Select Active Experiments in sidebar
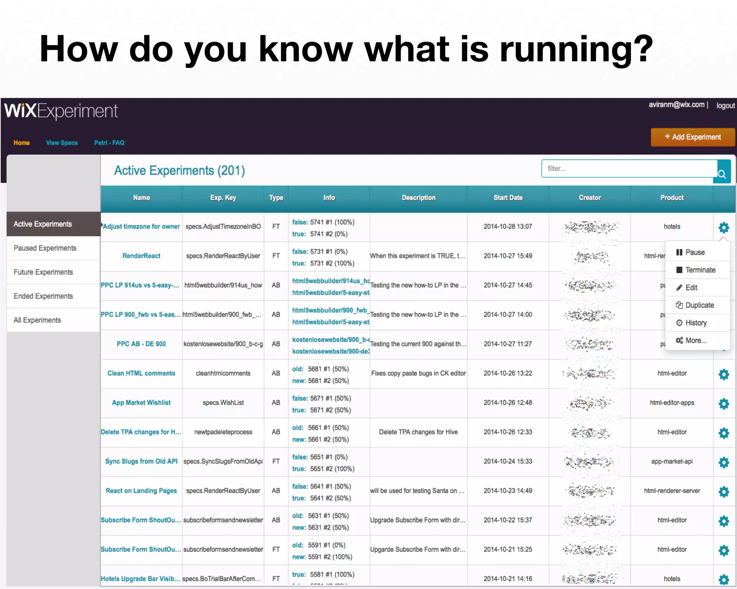 click(x=53, y=224)
